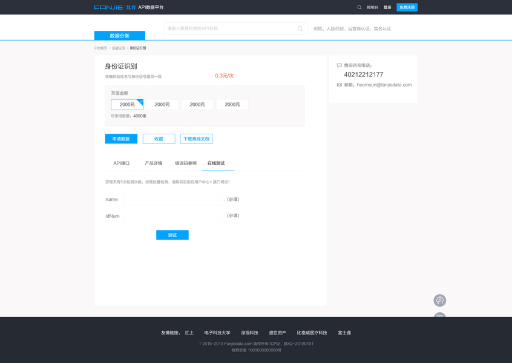Open the 富士通 footer link
512x363 pixels.
point(344,333)
